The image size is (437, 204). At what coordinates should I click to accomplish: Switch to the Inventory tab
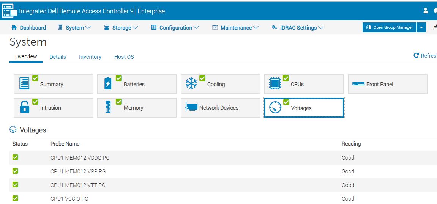coord(90,57)
